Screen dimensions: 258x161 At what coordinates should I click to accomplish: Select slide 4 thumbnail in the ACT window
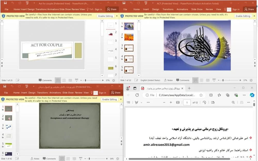point(129,59)
